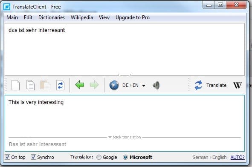Click the globe language icon

point(114,85)
